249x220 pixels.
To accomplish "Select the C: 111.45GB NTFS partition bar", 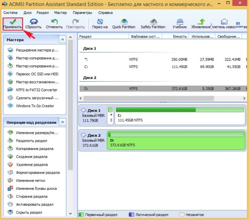I will point(180,116).
